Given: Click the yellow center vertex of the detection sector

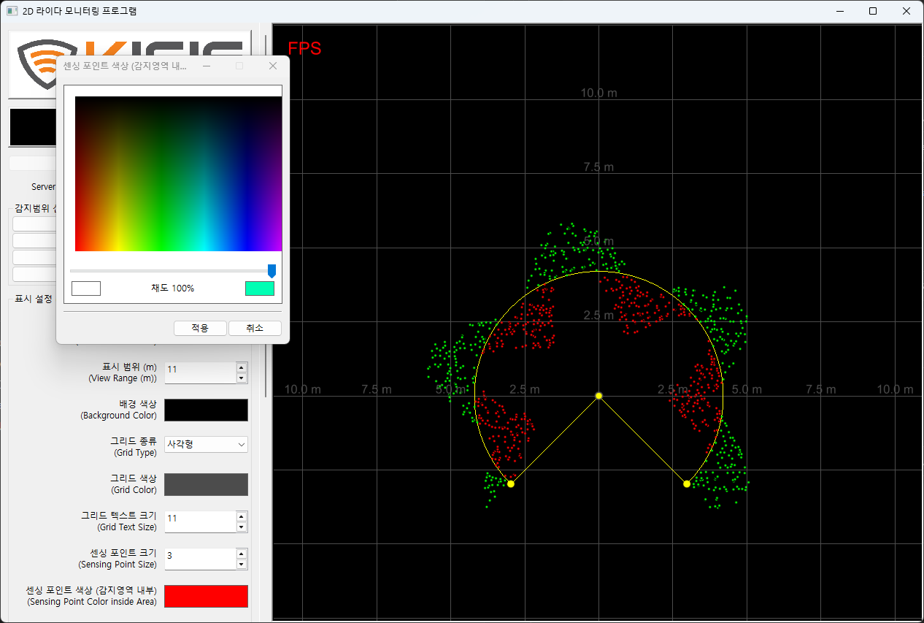Looking at the screenshot, I should [598, 396].
